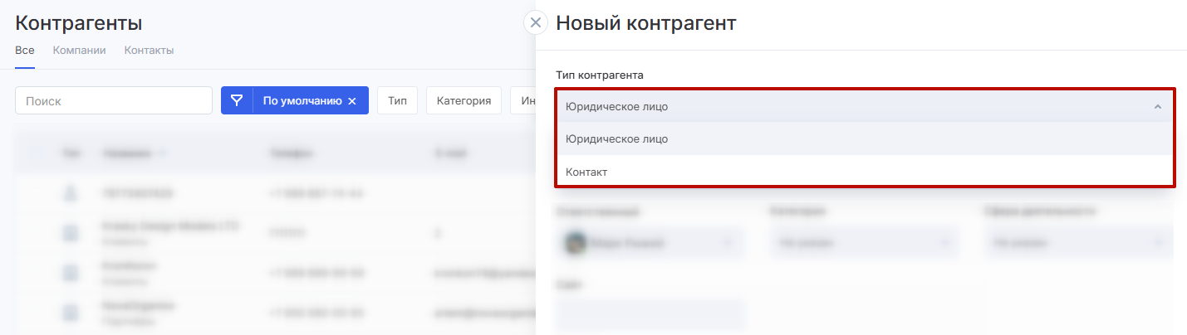Click the person icon in first table row

click(71, 193)
